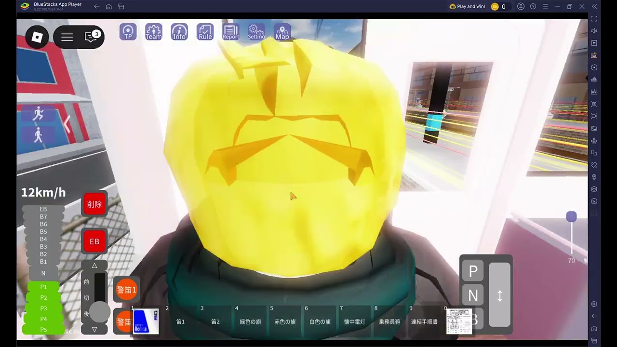Equip 笛1 whistle in hotbar slot 2
This screenshot has height=347, width=617.
tap(180, 321)
